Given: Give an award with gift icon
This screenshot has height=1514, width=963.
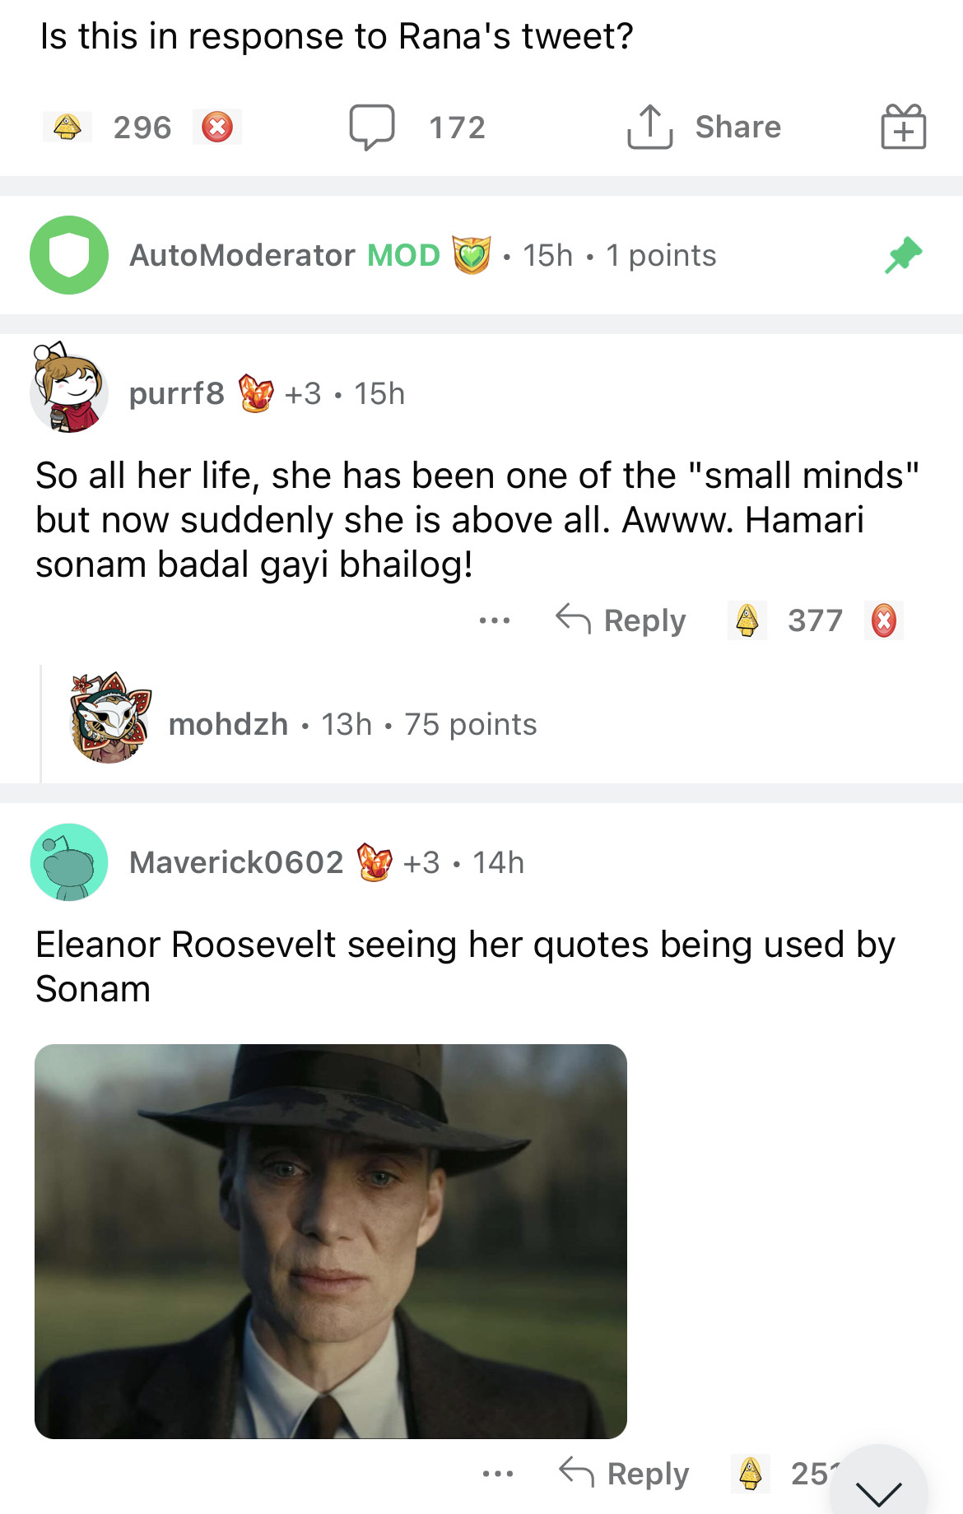Looking at the screenshot, I should [x=903, y=128].
